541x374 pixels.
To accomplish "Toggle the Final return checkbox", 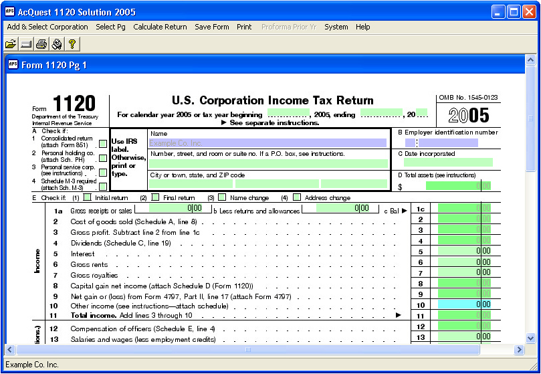I will pos(156,197).
